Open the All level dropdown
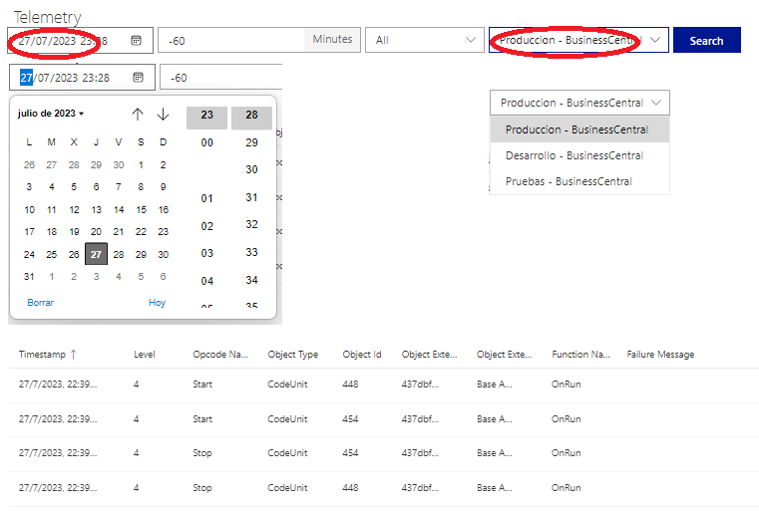 coord(425,40)
